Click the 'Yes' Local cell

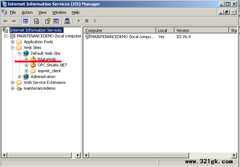[161, 37]
